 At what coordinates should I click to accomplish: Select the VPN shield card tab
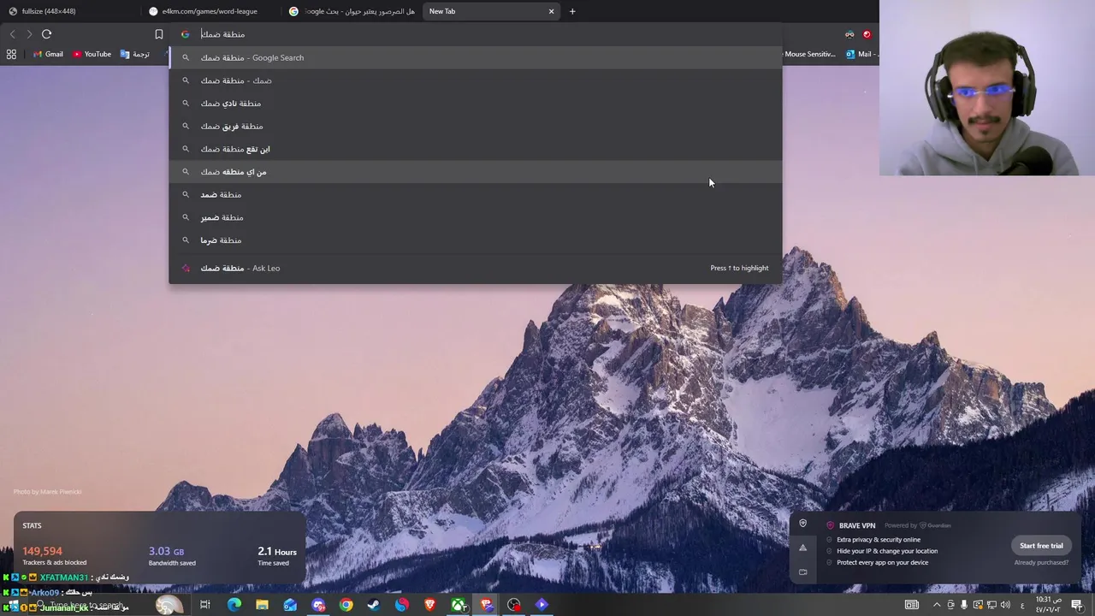[802, 524]
